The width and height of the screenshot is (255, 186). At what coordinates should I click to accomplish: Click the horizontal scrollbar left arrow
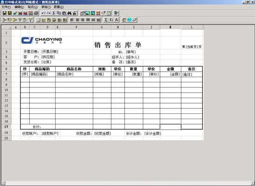(3, 183)
